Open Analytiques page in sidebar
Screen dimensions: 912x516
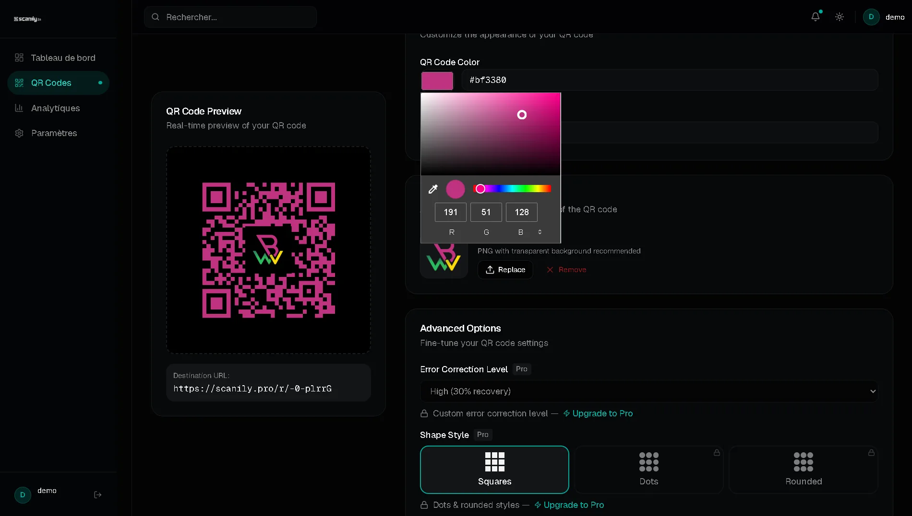coord(58,108)
